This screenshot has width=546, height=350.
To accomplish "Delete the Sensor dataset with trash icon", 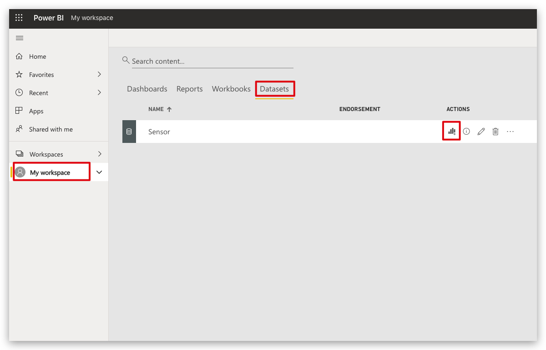I will click(495, 132).
